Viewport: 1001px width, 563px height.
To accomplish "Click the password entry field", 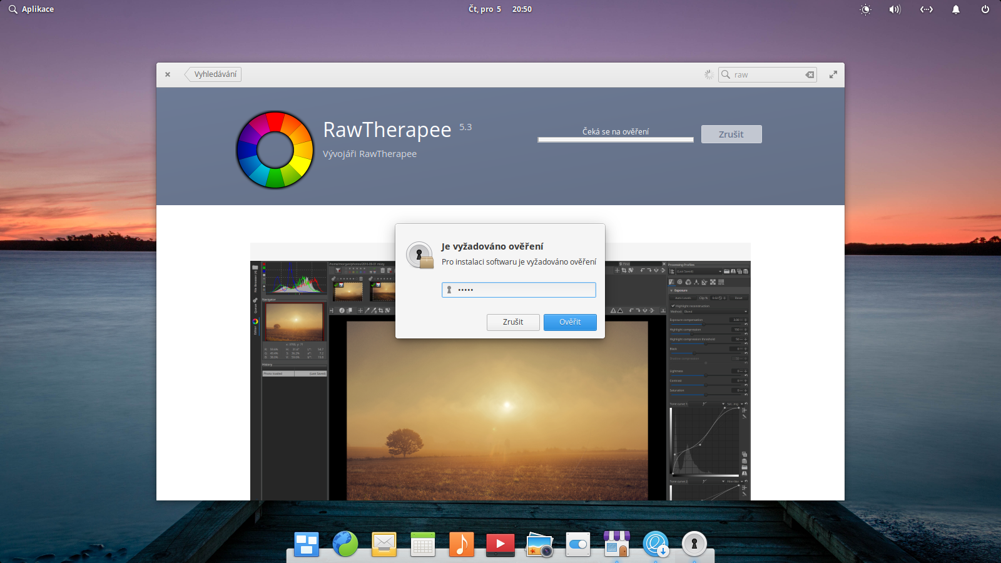I will (519, 290).
